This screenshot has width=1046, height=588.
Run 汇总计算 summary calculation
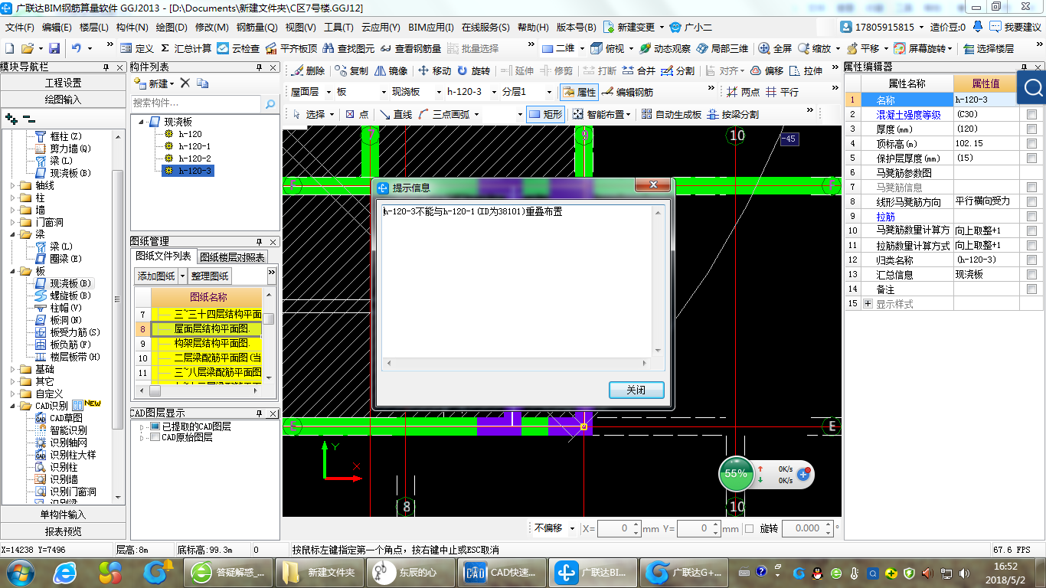click(x=186, y=48)
